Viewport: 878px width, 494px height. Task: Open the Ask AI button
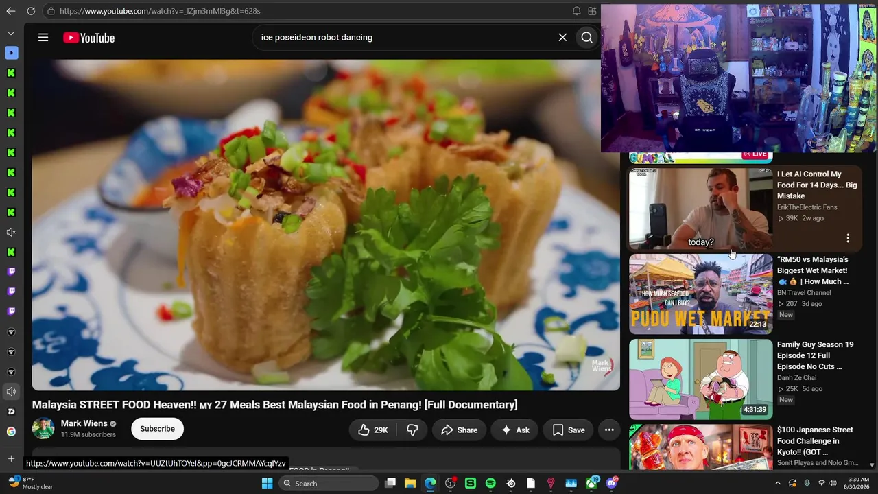514,430
